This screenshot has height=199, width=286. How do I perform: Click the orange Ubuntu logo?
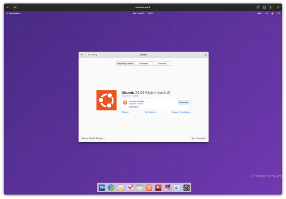(x=106, y=100)
